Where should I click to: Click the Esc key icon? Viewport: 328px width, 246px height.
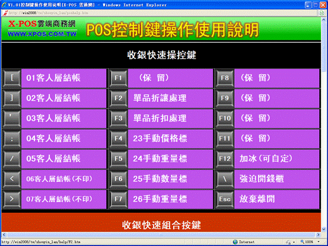[225, 199]
